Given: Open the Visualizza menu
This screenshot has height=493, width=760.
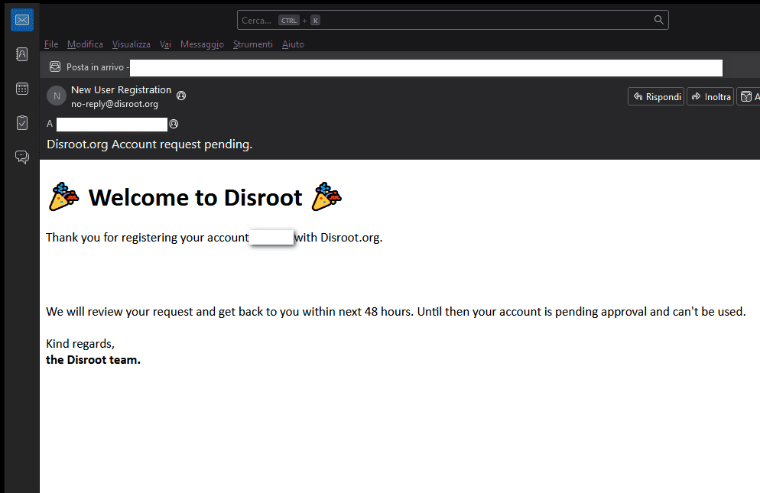Looking at the screenshot, I should tap(132, 44).
